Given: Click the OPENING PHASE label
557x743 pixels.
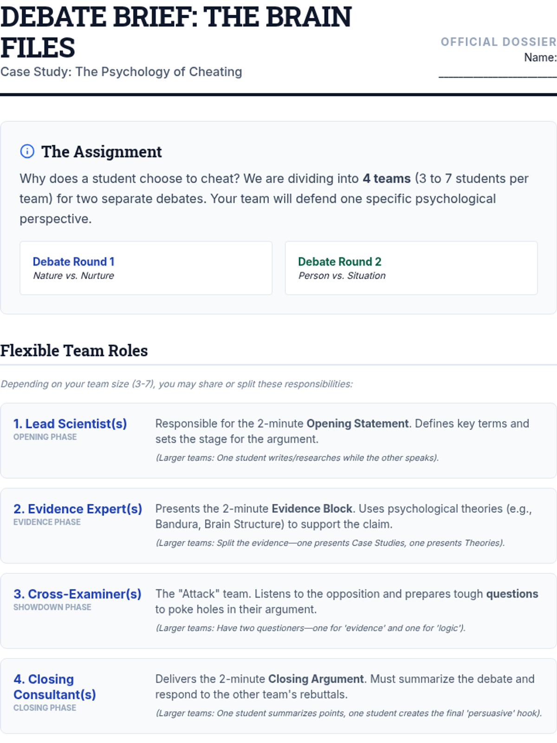Looking at the screenshot, I should coord(45,437).
